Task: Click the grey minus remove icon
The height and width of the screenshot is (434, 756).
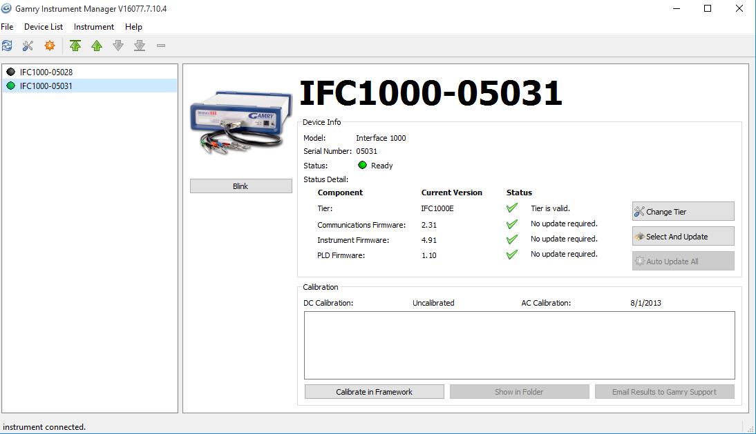Action: coord(161,46)
